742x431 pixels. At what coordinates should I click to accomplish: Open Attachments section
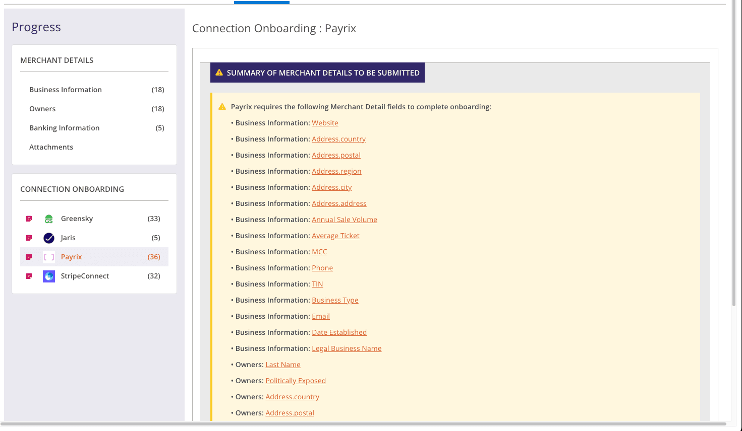coord(51,147)
